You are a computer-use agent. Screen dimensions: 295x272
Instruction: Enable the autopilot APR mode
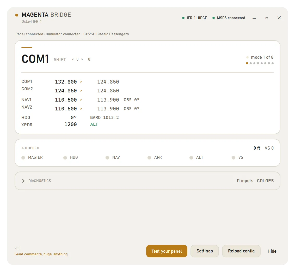coord(149,158)
